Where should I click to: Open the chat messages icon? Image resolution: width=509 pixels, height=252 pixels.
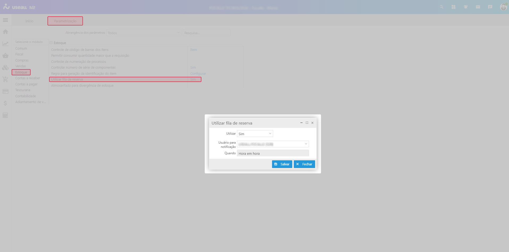(490, 7)
